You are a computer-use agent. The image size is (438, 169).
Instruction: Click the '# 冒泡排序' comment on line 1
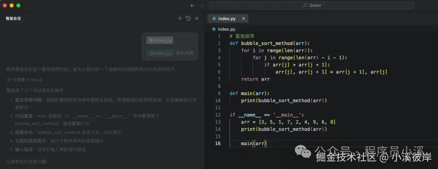[x=242, y=36]
